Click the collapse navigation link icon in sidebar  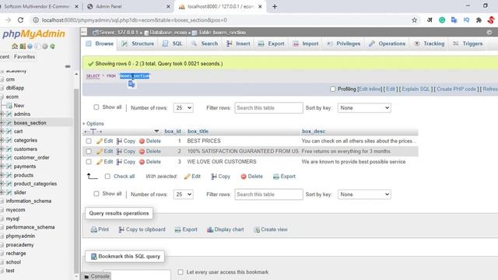(68, 66)
